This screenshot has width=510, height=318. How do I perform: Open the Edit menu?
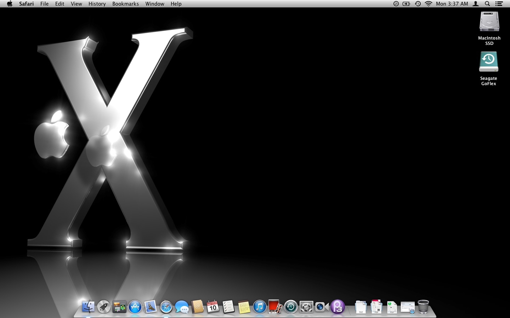tap(59, 4)
